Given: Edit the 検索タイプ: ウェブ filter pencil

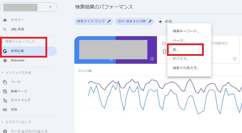Looking at the screenshot, I should [109, 21].
